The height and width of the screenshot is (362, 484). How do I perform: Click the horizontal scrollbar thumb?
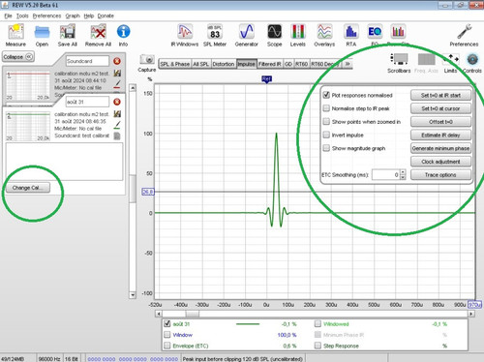(193, 314)
